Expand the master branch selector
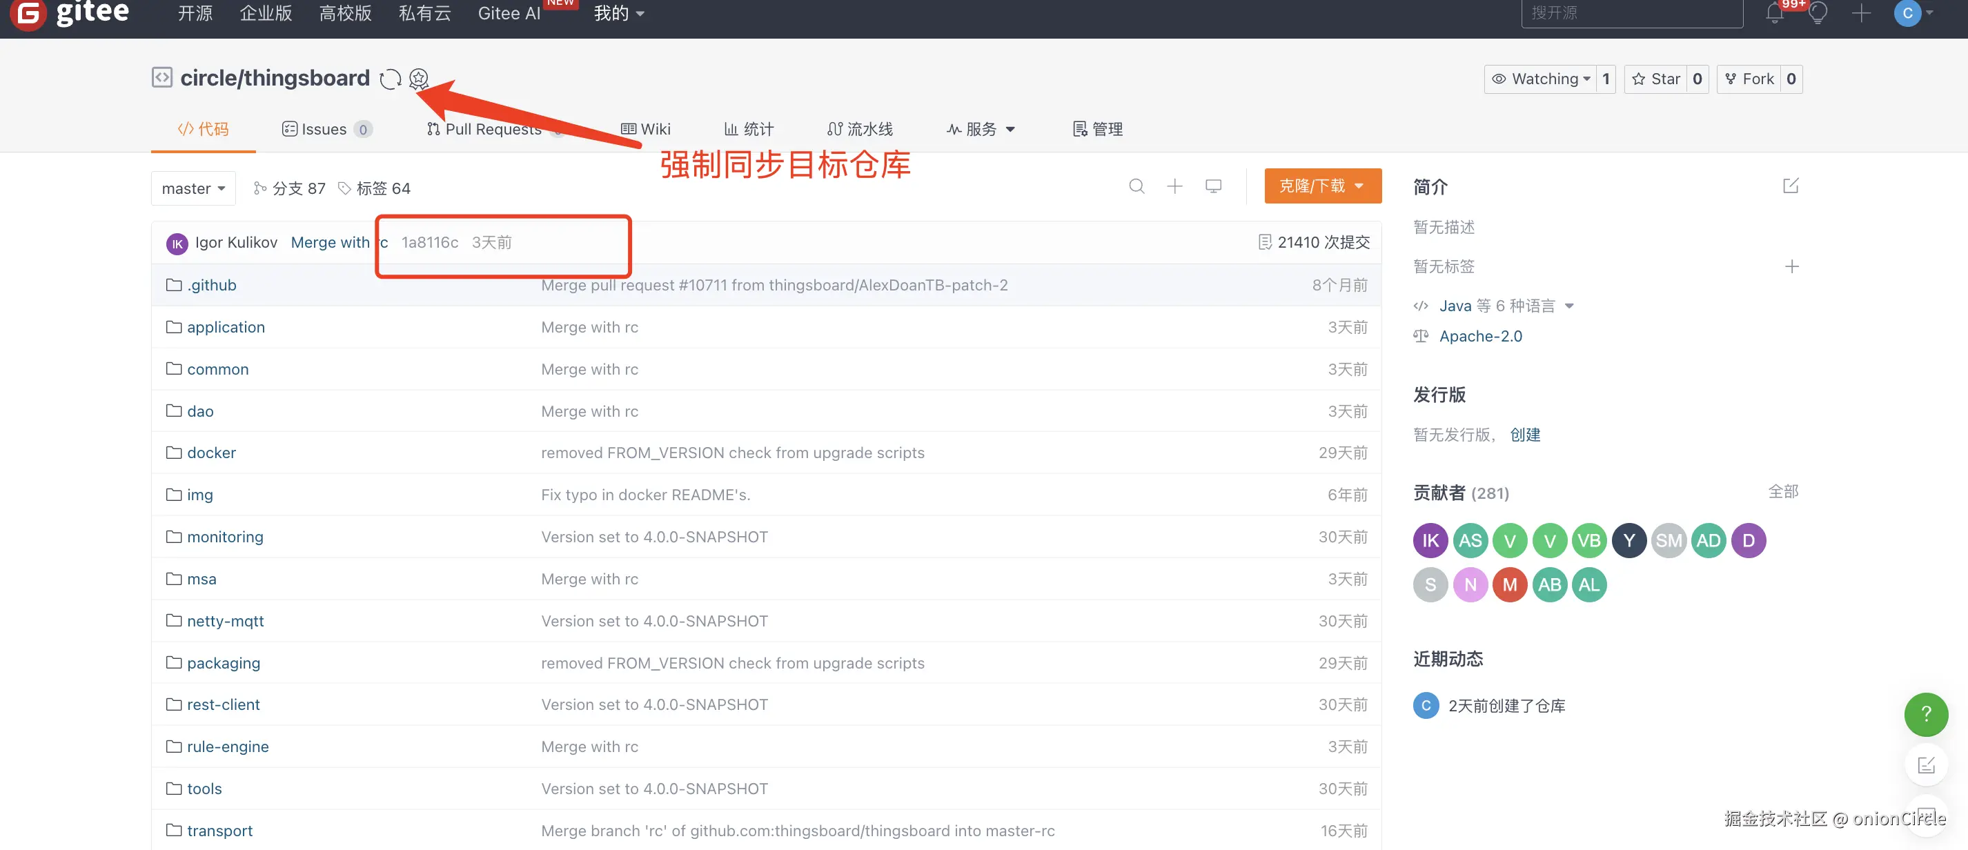The image size is (1968, 850). pos(193,188)
